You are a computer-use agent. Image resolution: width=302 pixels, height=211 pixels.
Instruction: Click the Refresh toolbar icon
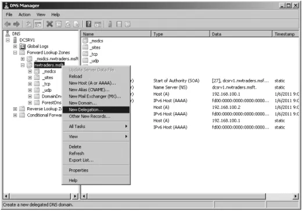tap(67, 24)
